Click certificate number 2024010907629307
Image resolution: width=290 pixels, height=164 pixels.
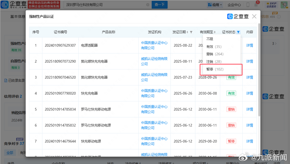pos(60,45)
